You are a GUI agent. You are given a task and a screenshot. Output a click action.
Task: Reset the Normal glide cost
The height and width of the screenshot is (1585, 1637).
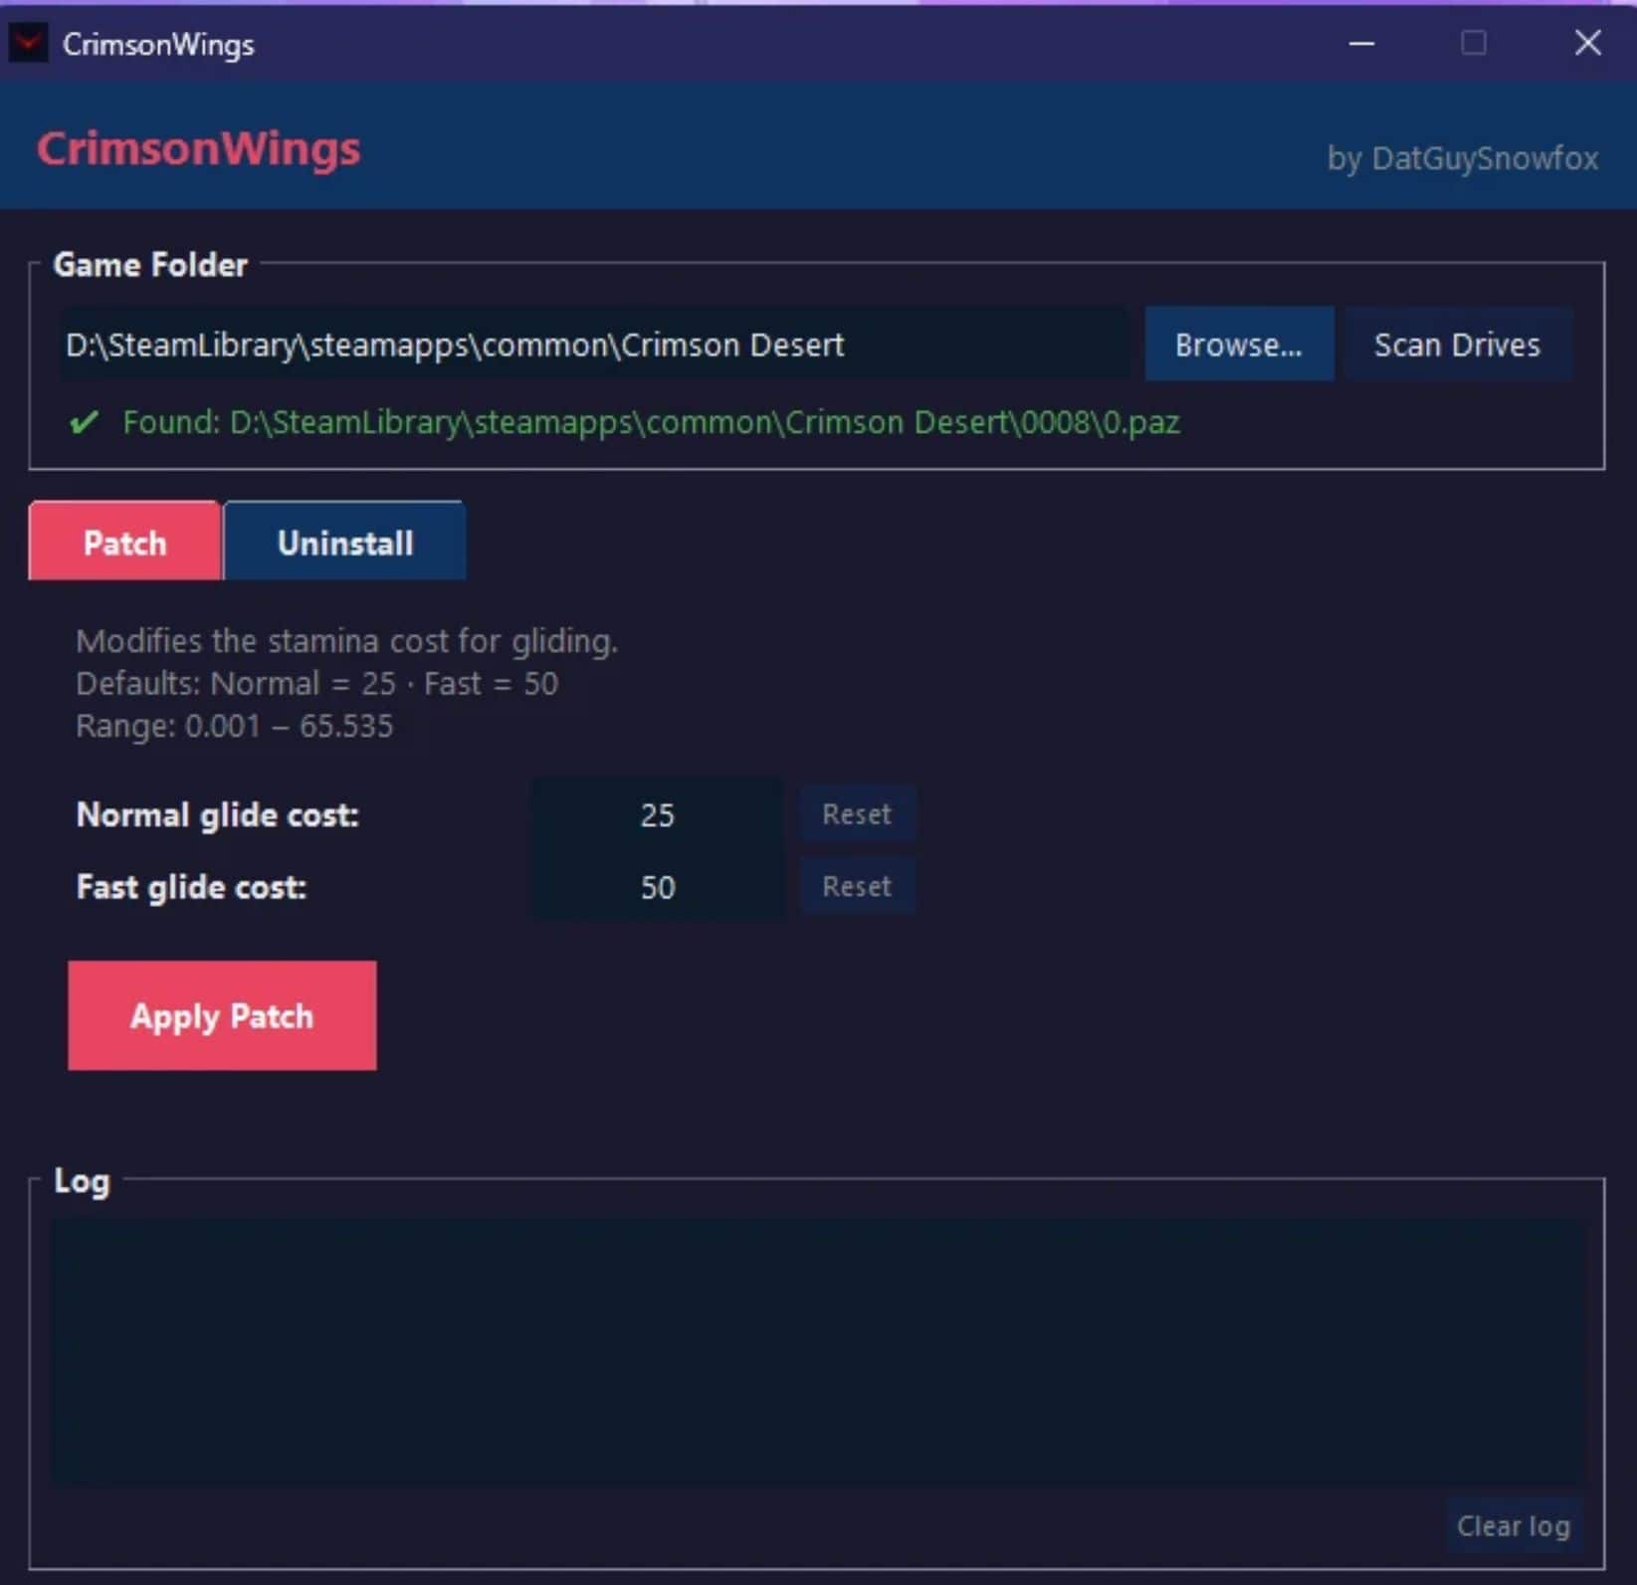click(x=857, y=814)
